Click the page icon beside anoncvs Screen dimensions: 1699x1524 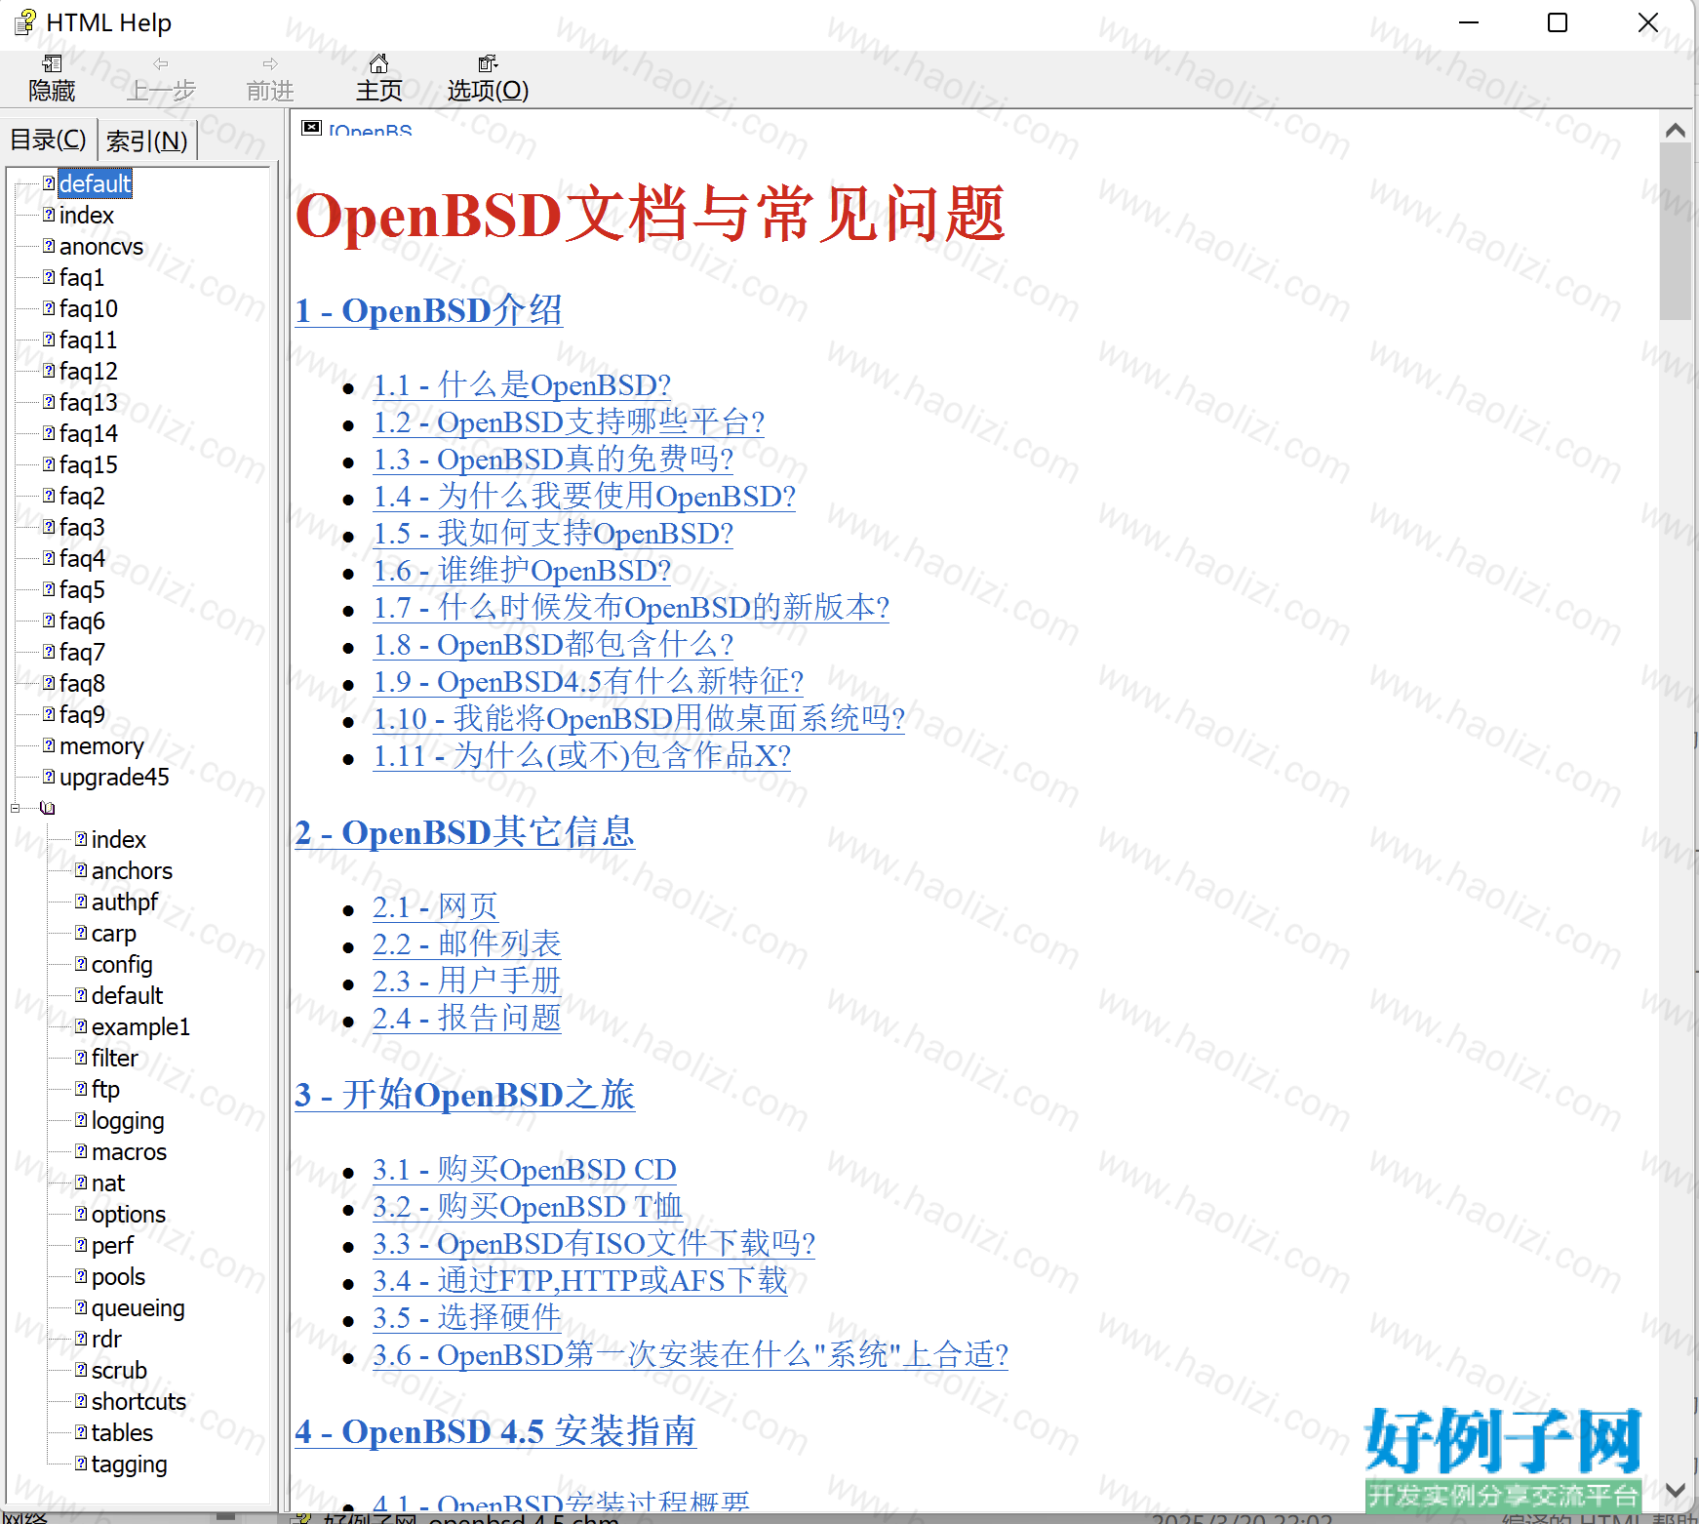(x=49, y=246)
